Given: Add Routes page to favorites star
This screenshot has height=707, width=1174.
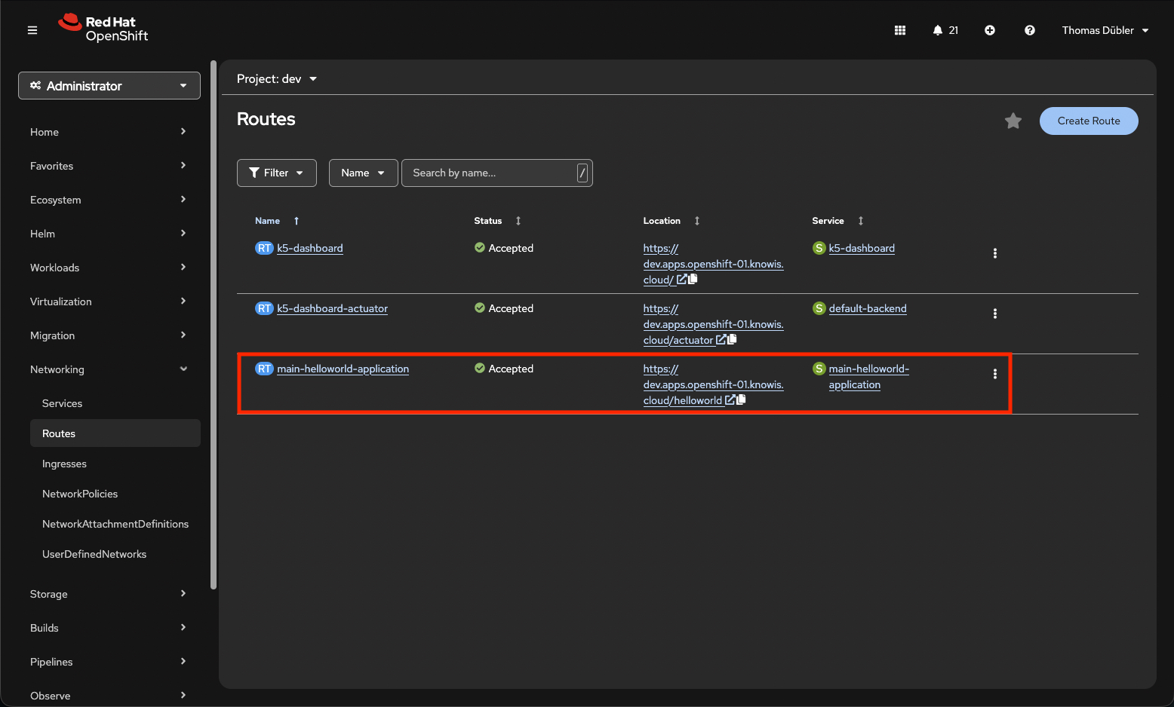Looking at the screenshot, I should (1013, 121).
